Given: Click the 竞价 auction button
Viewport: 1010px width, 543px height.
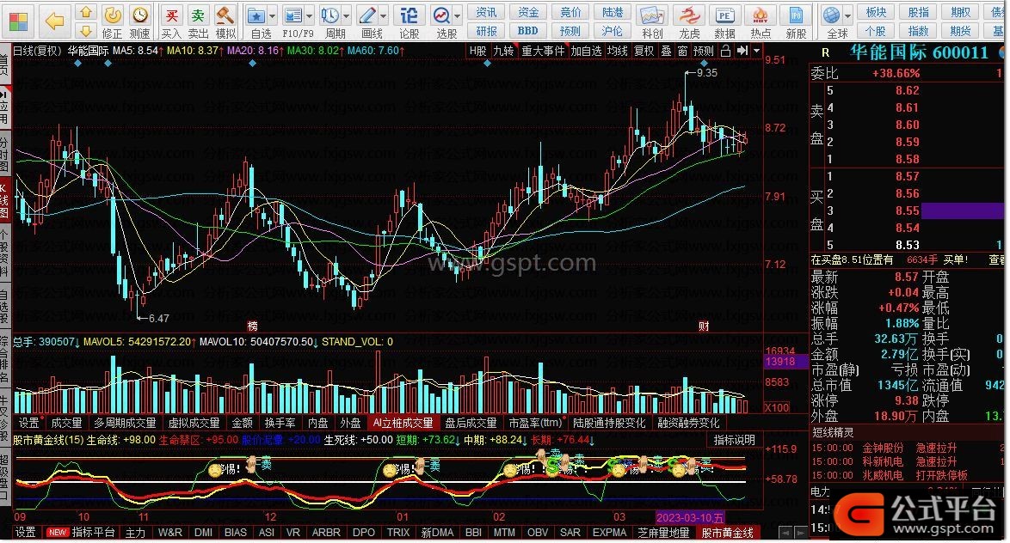Looking at the screenshot, I should coord(570,12).
